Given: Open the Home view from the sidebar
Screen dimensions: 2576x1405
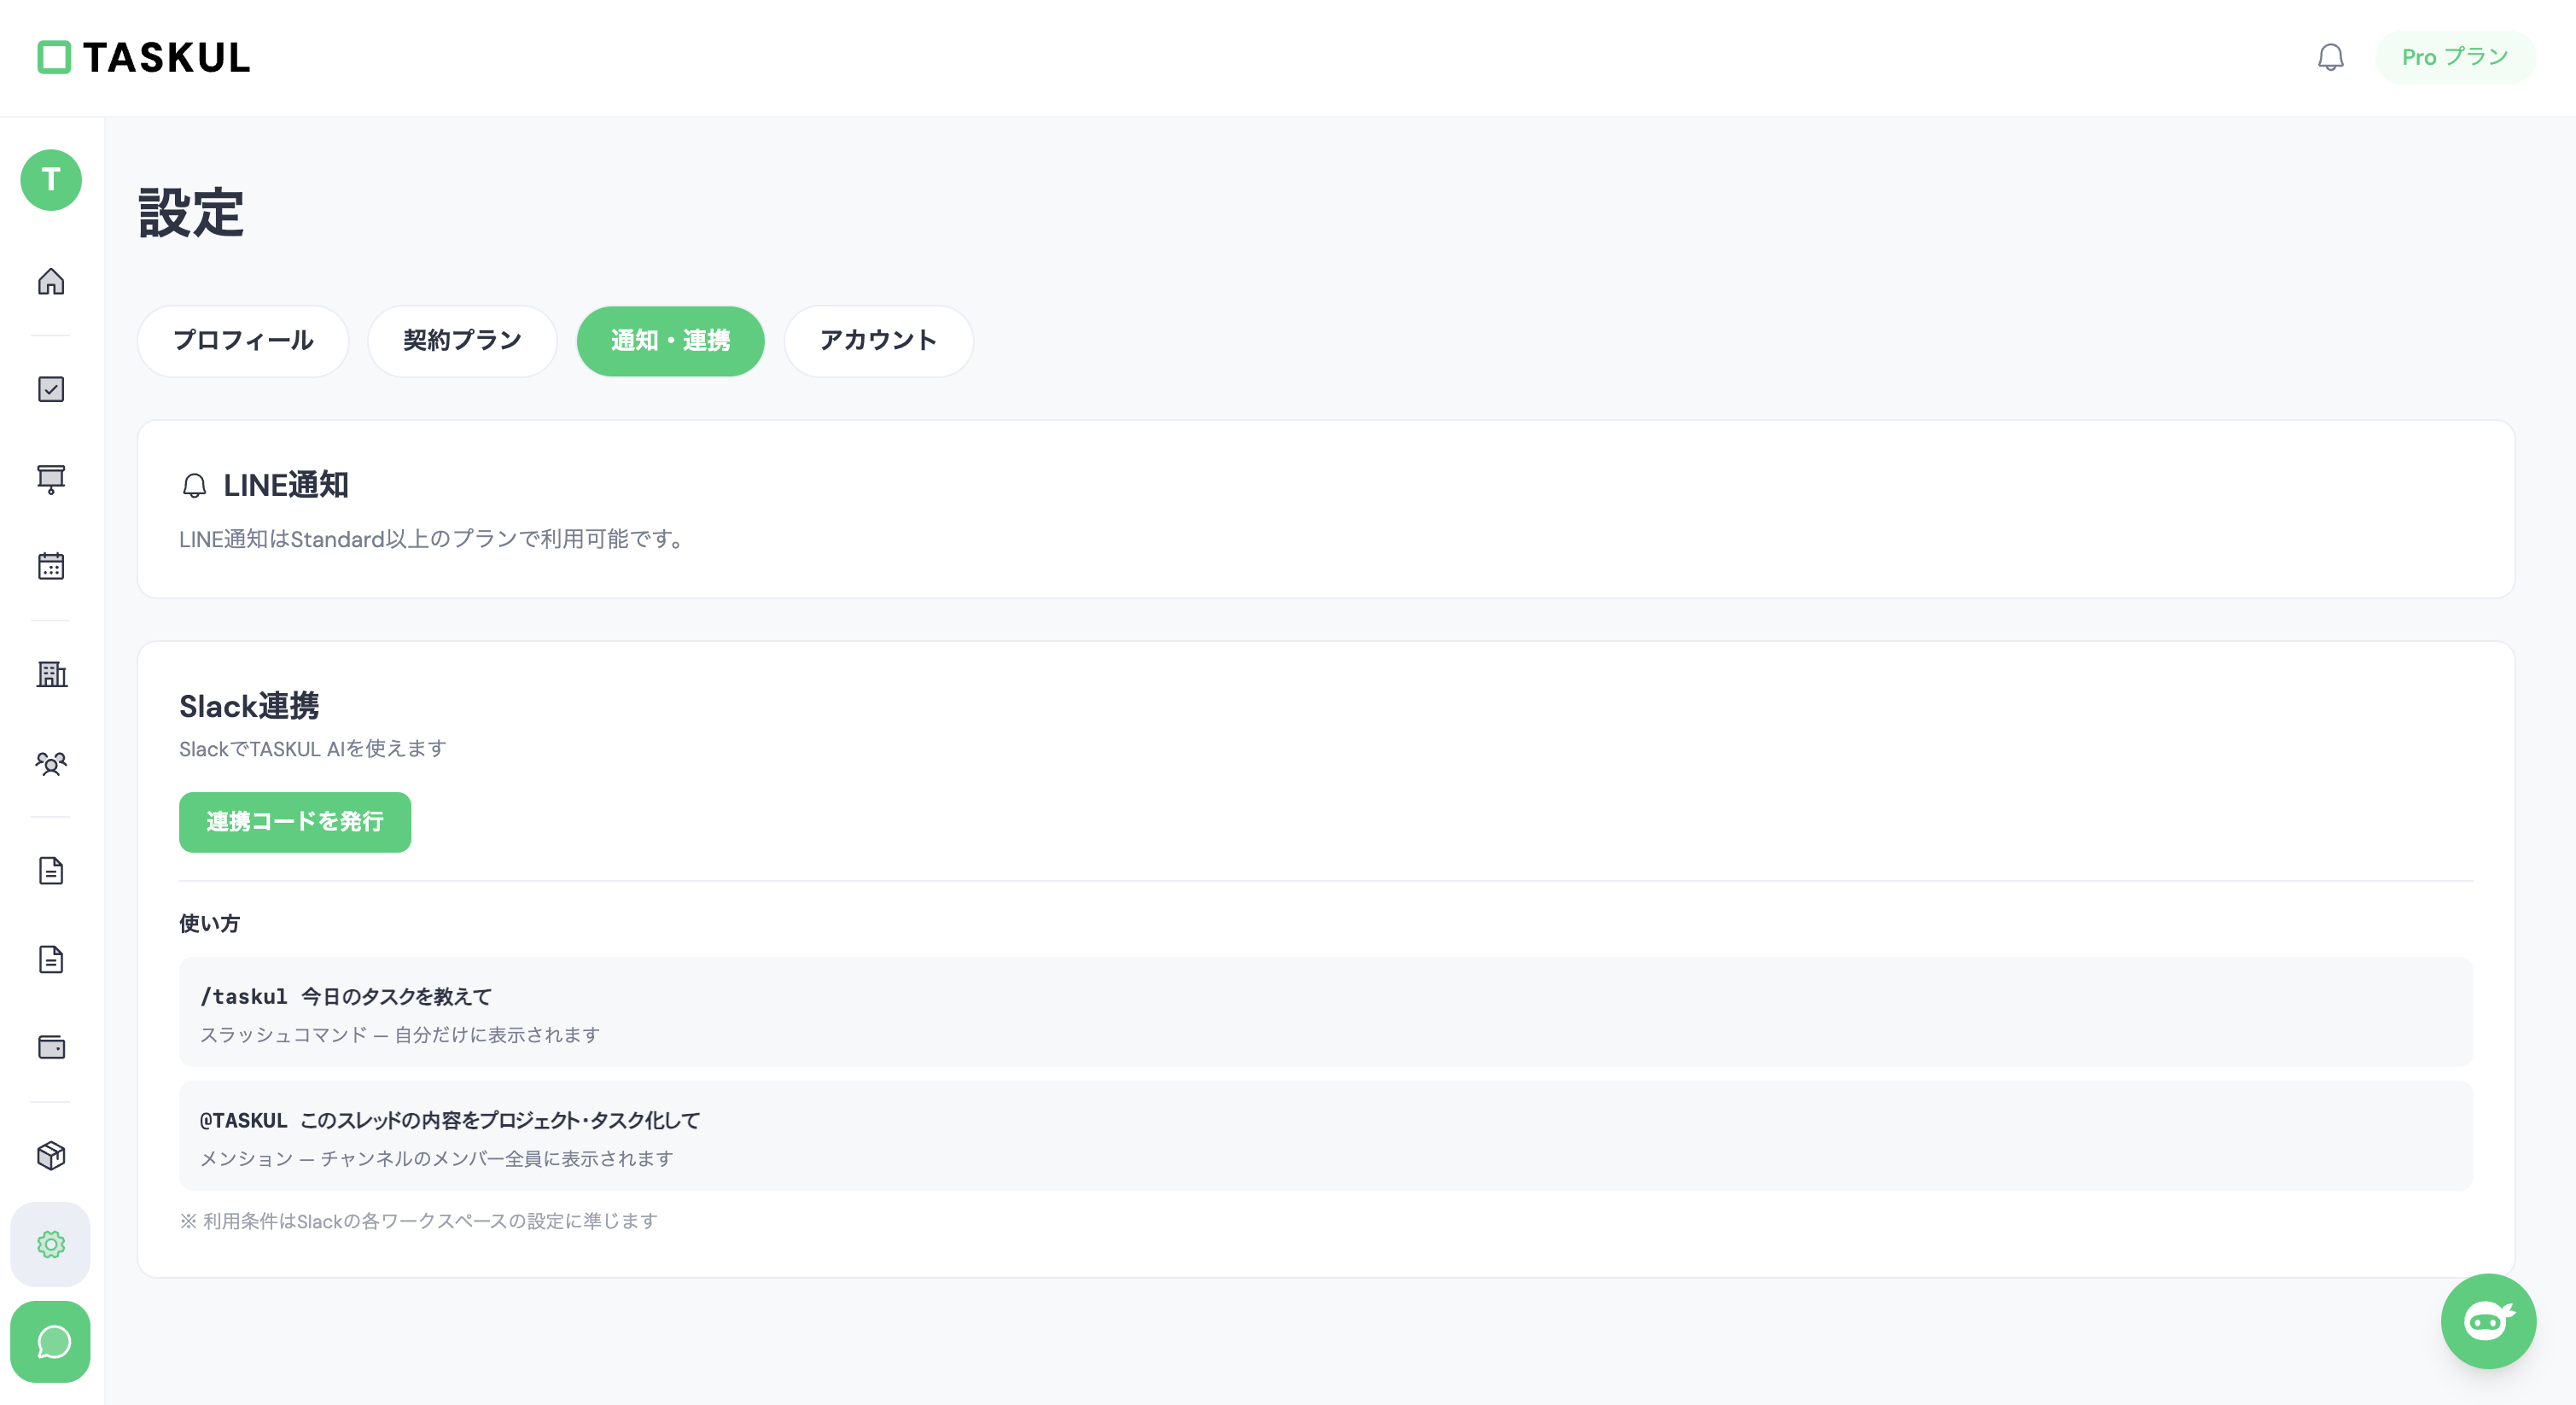Looking at the screenshot, I should 50,281.
